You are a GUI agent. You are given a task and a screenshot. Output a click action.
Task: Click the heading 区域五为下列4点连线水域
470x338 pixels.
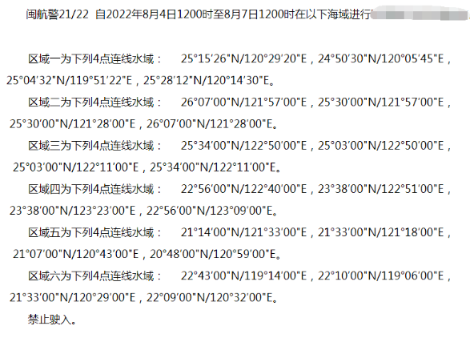coord(91,232)
